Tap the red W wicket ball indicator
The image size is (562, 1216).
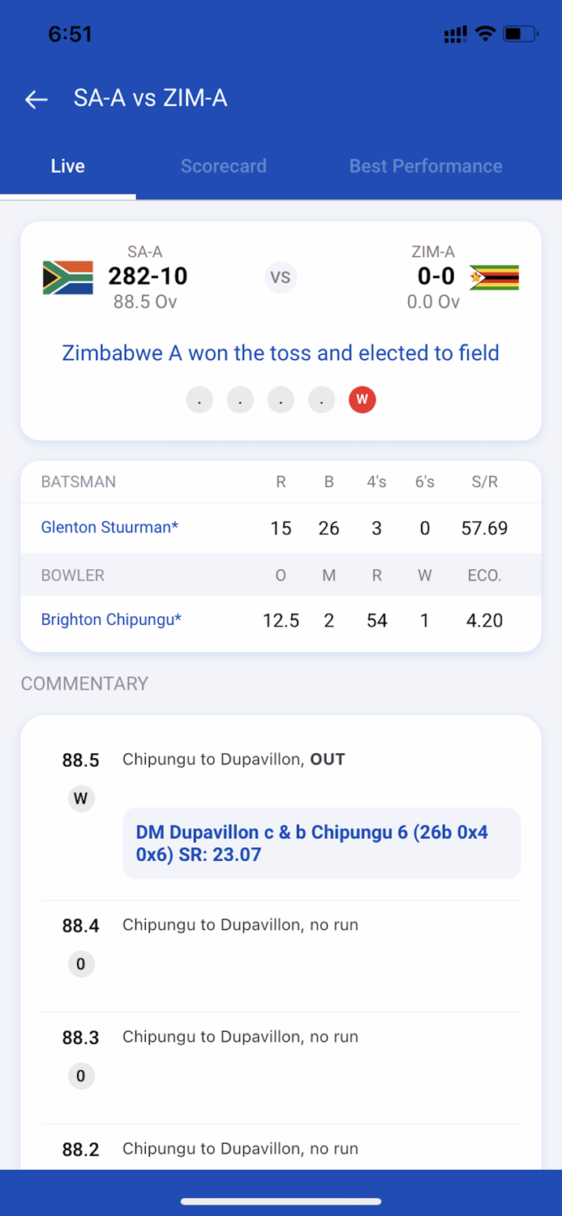[362, 399]
